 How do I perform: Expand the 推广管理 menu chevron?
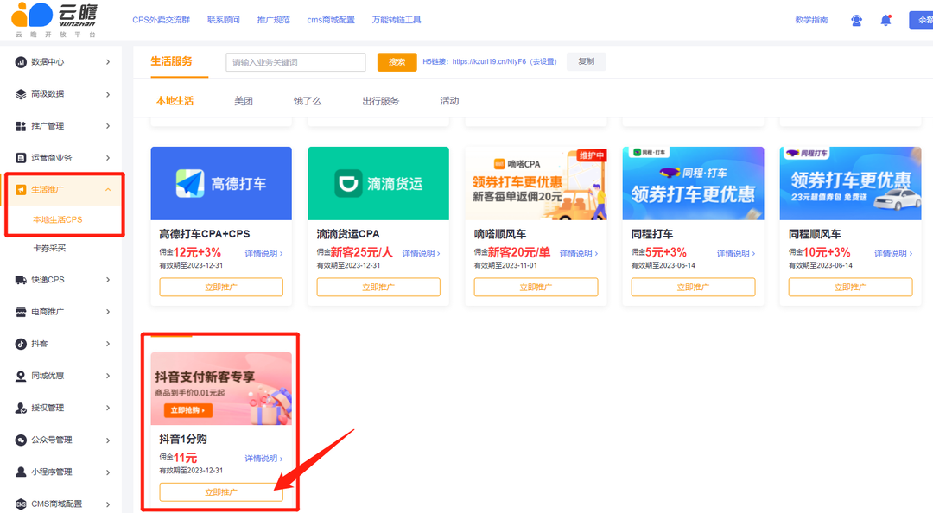coord(108,126)
